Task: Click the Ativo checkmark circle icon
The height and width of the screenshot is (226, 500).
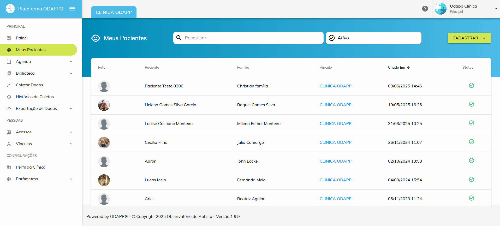Action: click(332, 38)
